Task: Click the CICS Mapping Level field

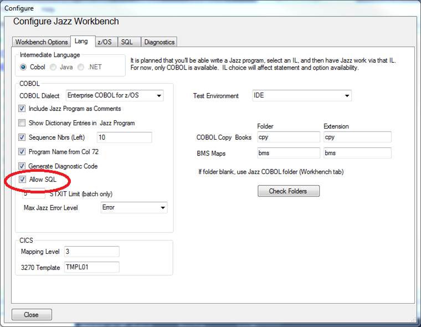Action: (x=92, y=252)
